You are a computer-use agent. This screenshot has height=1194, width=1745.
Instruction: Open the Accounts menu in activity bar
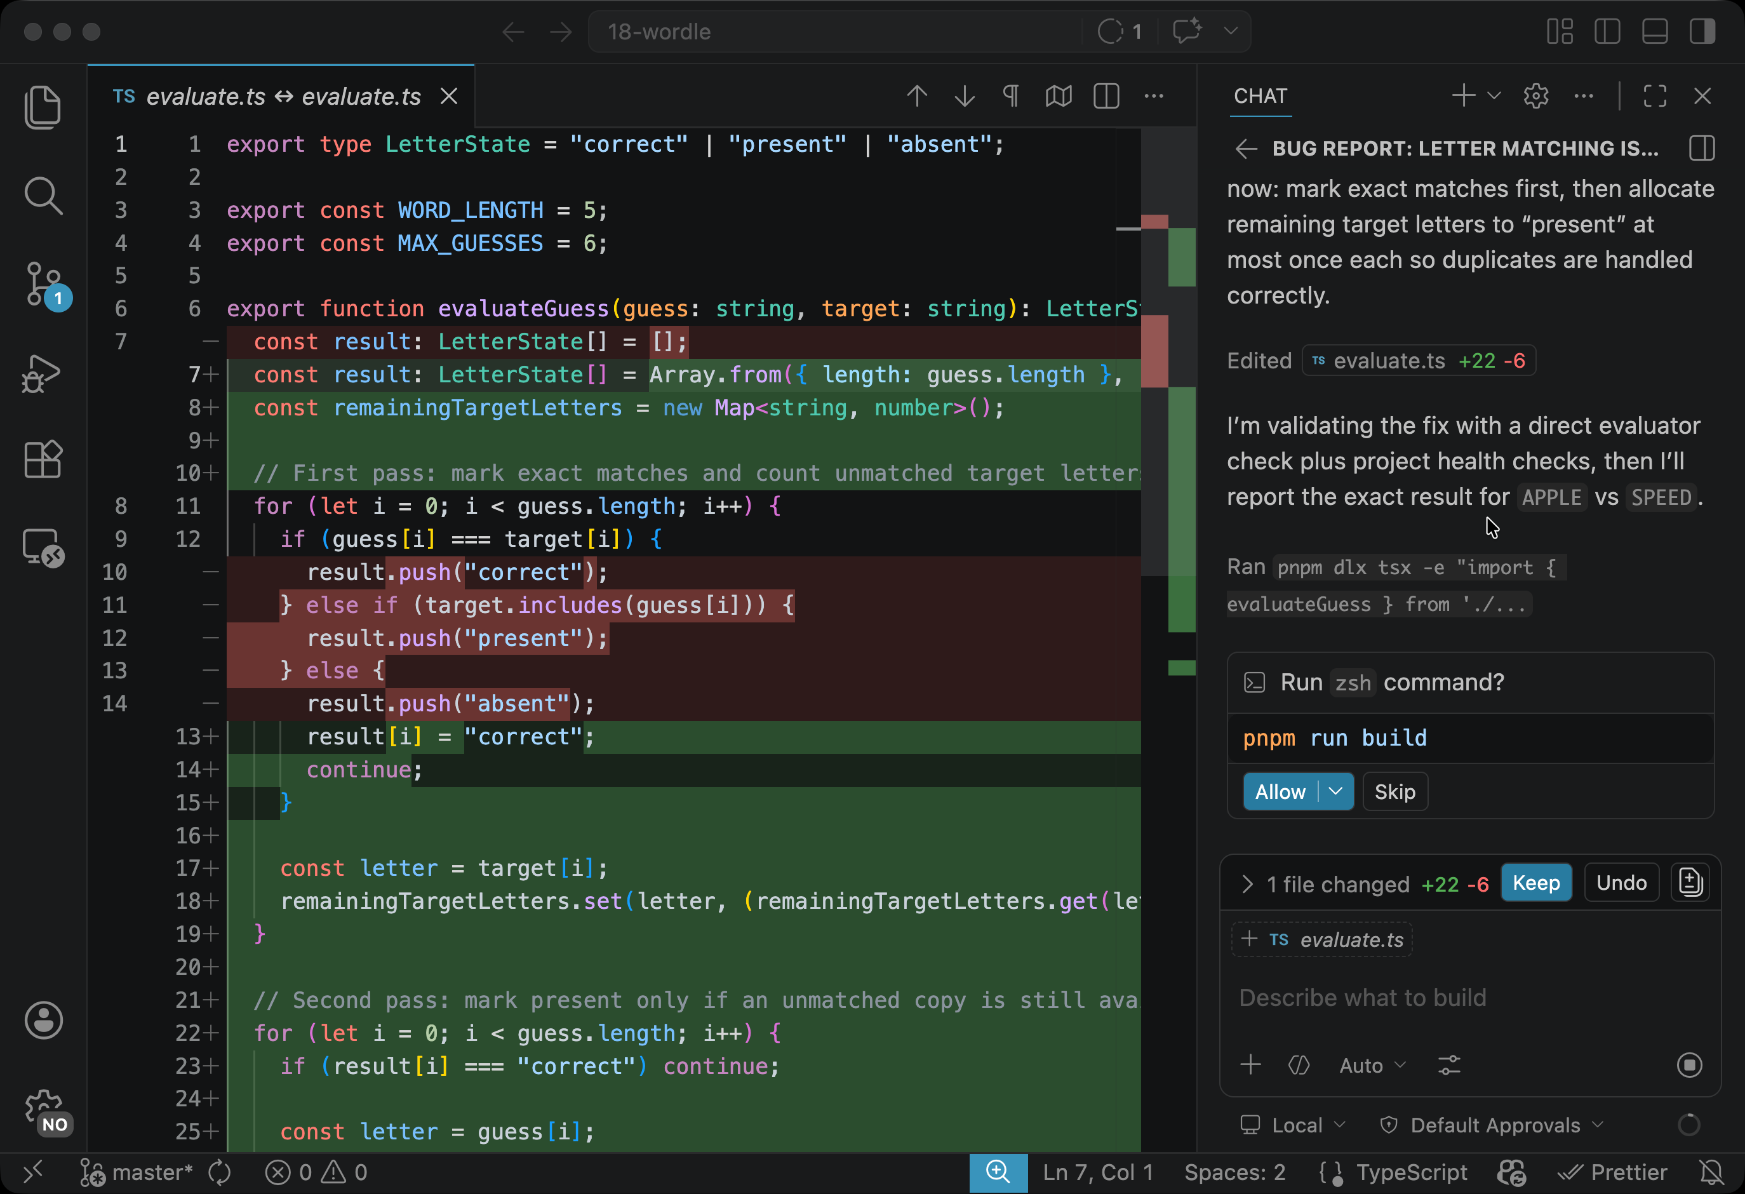pyautogui.click(x=44, y=1021)
